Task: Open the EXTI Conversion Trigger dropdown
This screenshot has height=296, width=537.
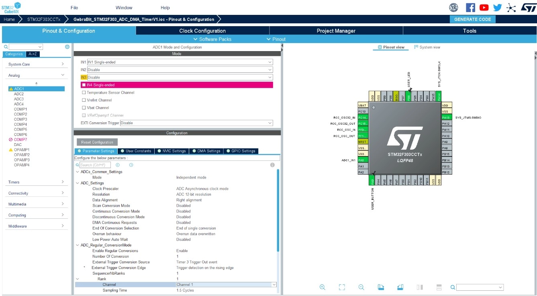Action: pyautogui.click(x=196, y=123)
